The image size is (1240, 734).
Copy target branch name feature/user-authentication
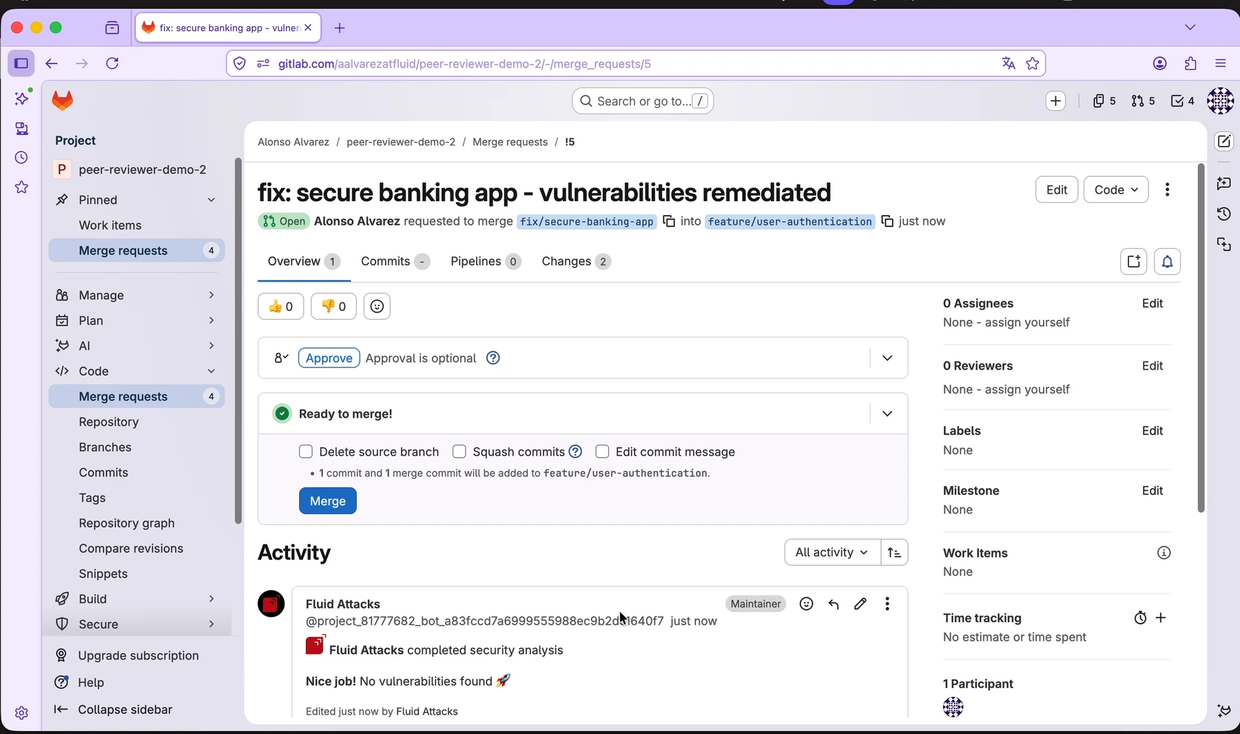point(887,221)
